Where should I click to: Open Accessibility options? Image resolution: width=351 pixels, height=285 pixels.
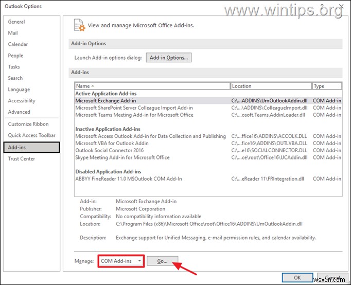coord(22,101)
